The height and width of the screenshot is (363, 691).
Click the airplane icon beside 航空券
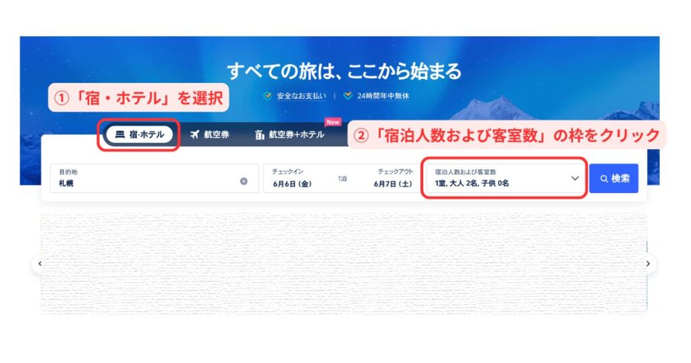pyautogui.click(x=195, y=134)
